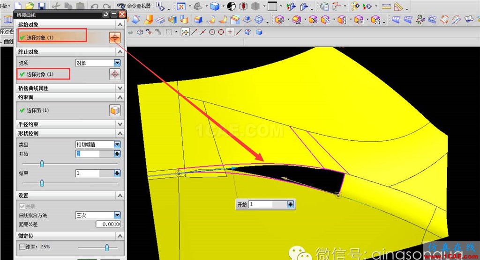Click the Cut scissors icon
Image resolution: width=480 pixels, height=260 pixels.
pos(56,6)
